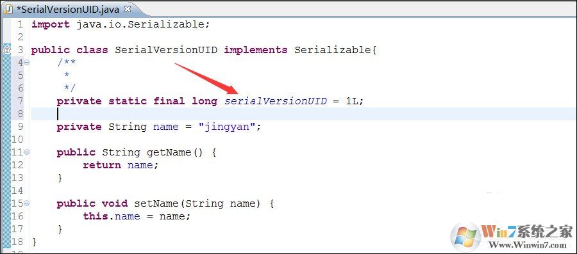Click this.name on line 16
Screen dimensions: 577x254
(112, 216)
